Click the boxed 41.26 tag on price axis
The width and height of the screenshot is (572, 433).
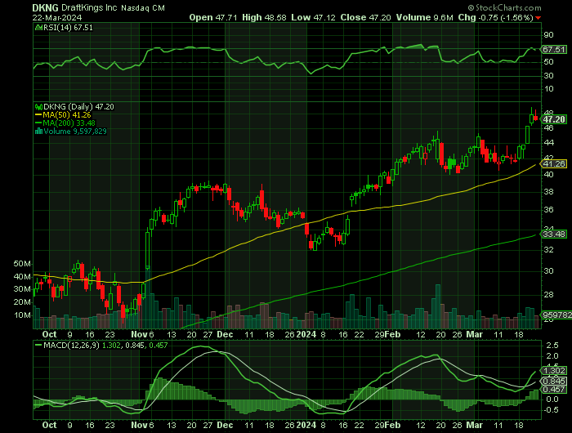tap(554, 163)
